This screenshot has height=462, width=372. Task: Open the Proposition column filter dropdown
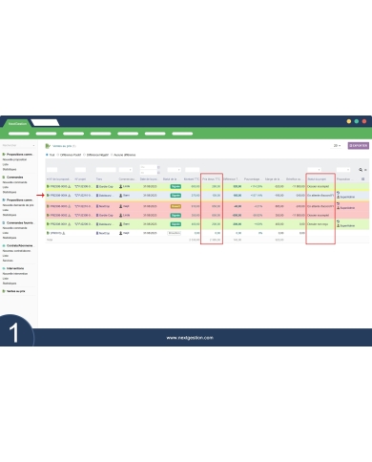343,170
